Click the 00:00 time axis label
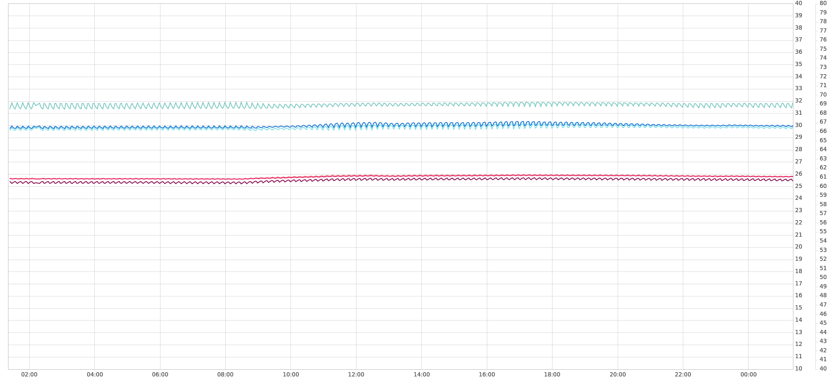Viewport: 837px width, 379px height. (749, 374)
